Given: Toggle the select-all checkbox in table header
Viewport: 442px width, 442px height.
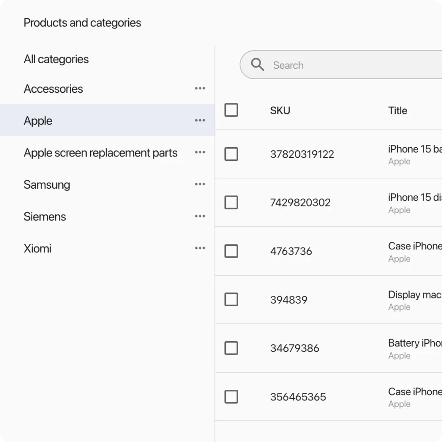Looking at the screenshot, I should point(231,110).
